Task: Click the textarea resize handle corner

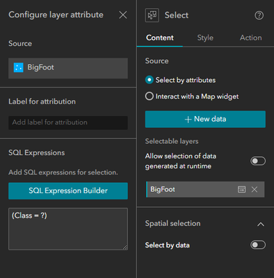Action: tap(125, 247)
